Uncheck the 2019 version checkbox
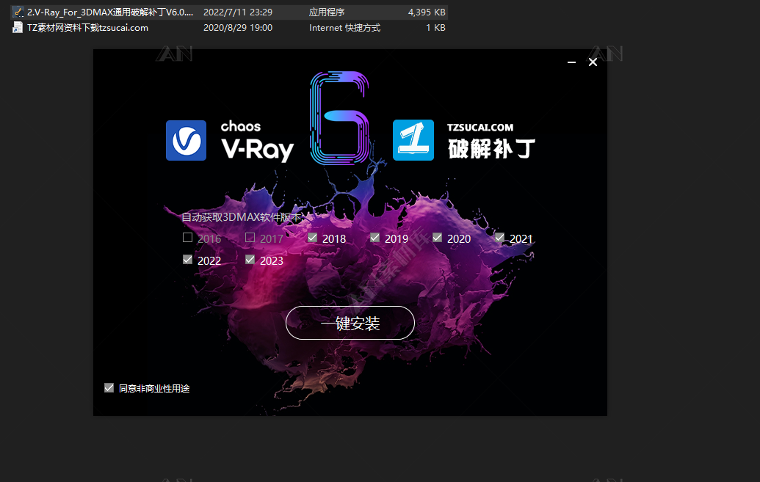Viewport: 760px width, 482px height. [374, 238]
